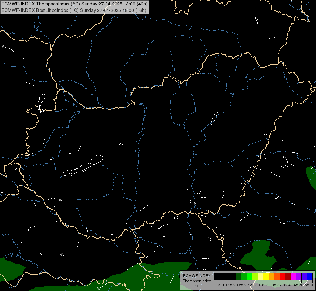Click the legend tick value 40

(290, 285)
